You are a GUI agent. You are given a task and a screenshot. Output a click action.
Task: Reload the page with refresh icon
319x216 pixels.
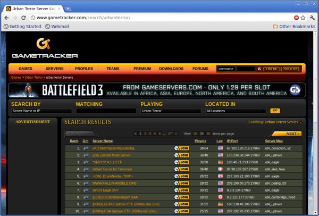pos(23,18)
